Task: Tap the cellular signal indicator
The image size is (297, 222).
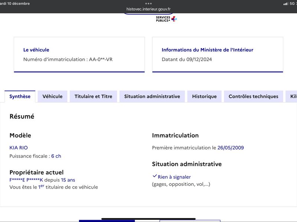Action: pos(285,4)
